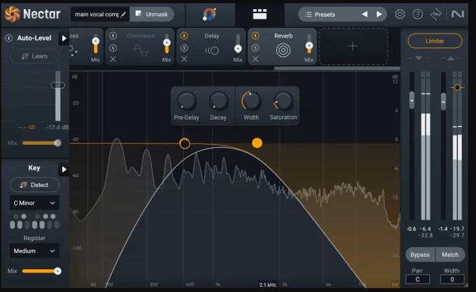Click the output gain fader handle
Image resolution: width=476 pixels, height=292 pixels.
(x=444, y=102)
